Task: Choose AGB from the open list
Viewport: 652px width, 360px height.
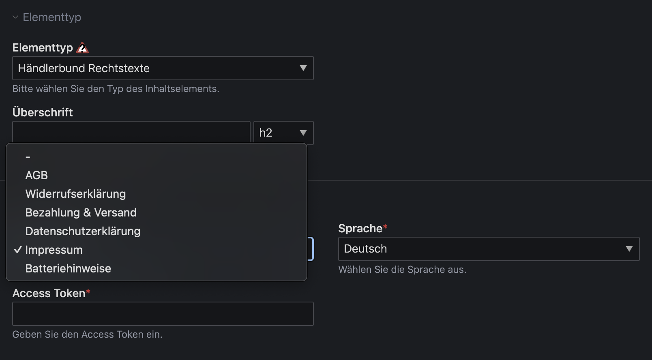Action: 36,175
